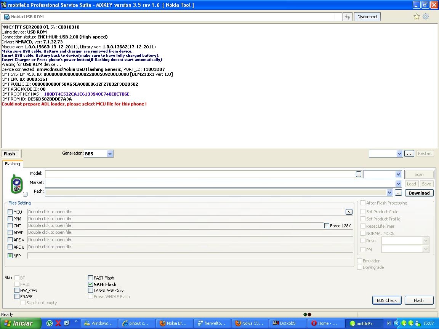Enable the PPM file checkbox
This screenshot has height=329, width=439.
10,219
